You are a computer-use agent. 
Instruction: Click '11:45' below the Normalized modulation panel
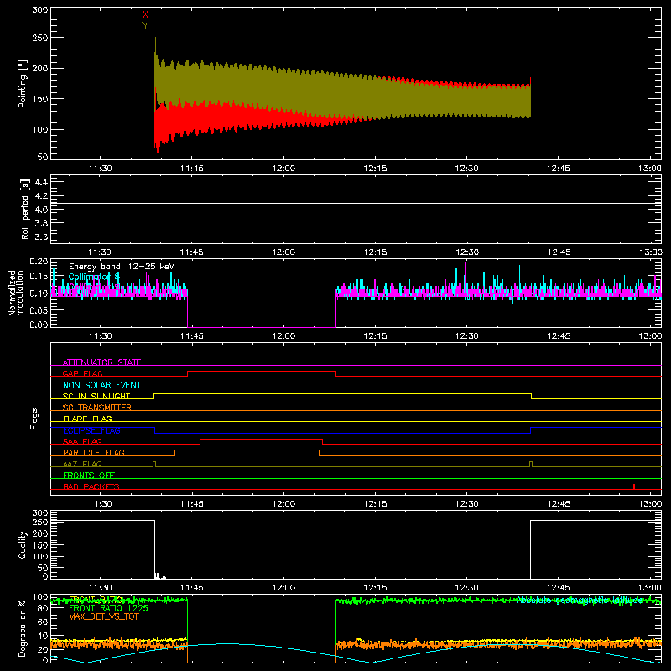192,336
